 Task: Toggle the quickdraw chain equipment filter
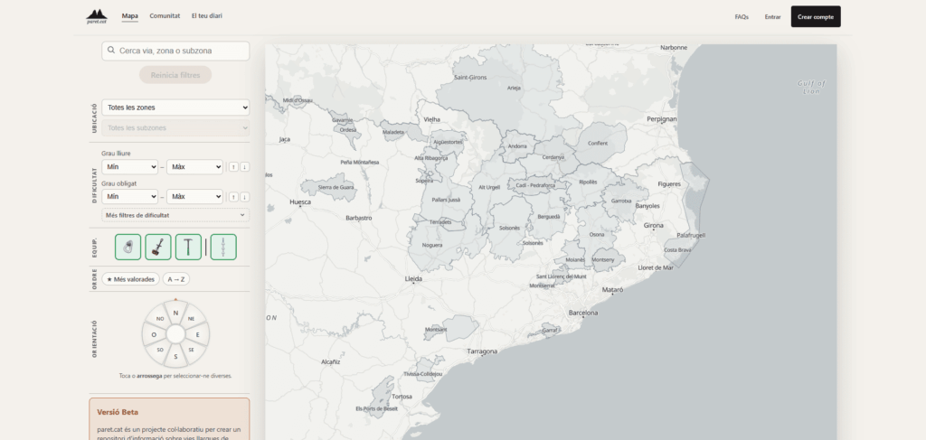tap(223, 248)
